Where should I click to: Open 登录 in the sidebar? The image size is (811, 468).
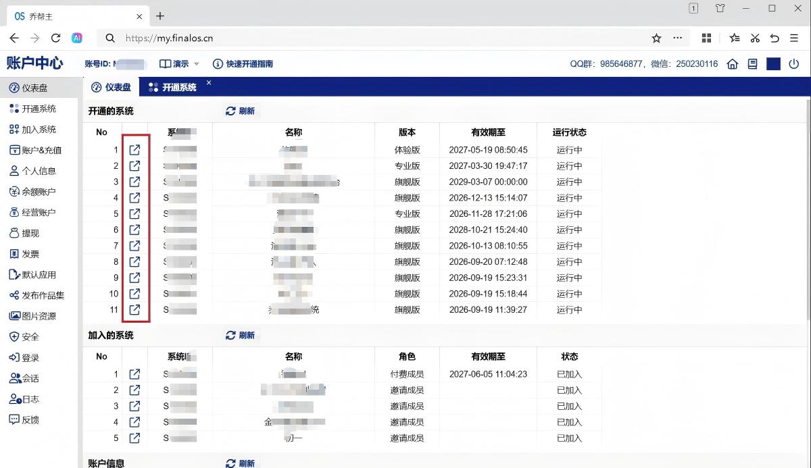tap(39, 358)
